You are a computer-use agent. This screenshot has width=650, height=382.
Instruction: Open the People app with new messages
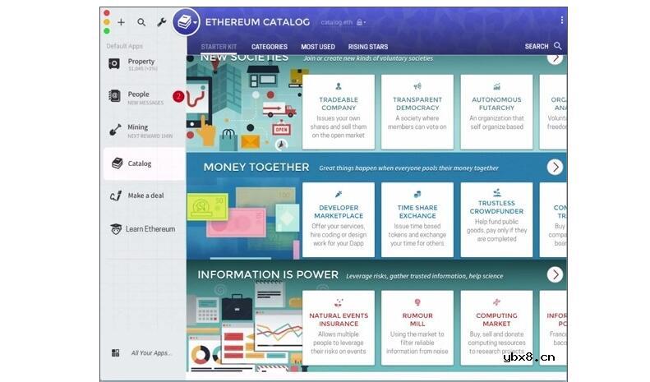coord(138,97)
